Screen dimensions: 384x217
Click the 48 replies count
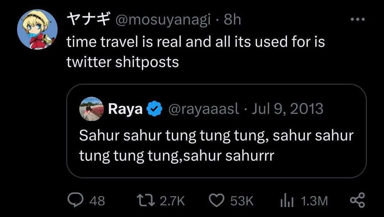tap(97, 201)
